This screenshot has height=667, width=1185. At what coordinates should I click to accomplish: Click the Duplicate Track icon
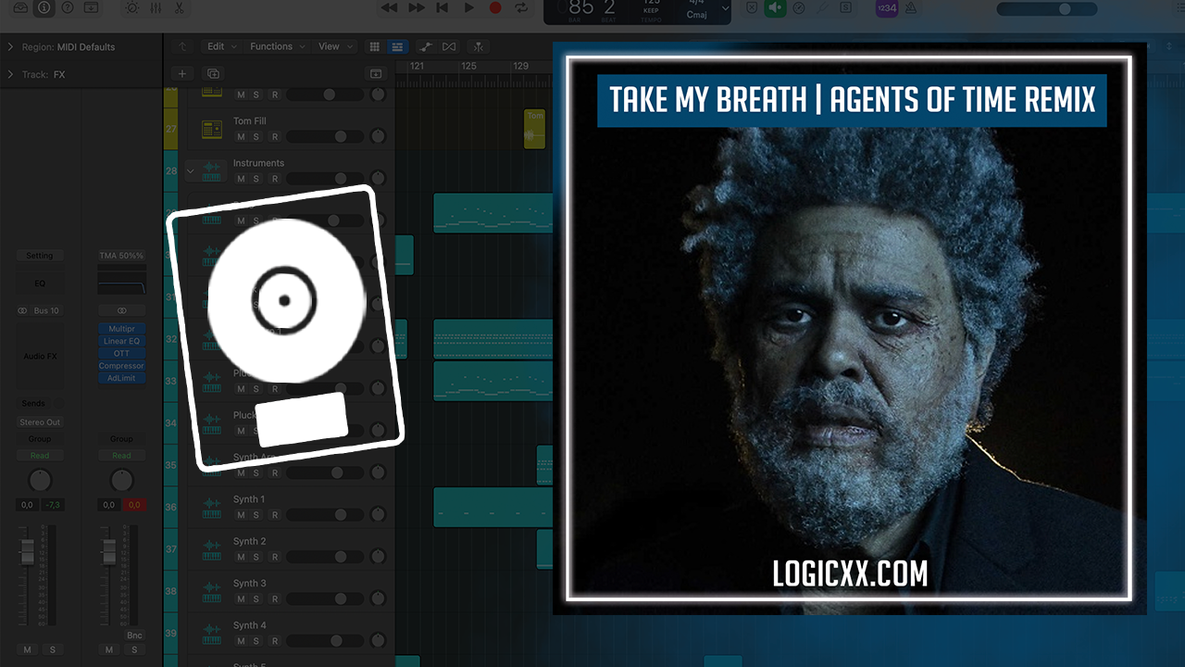[x=213, y=73]
